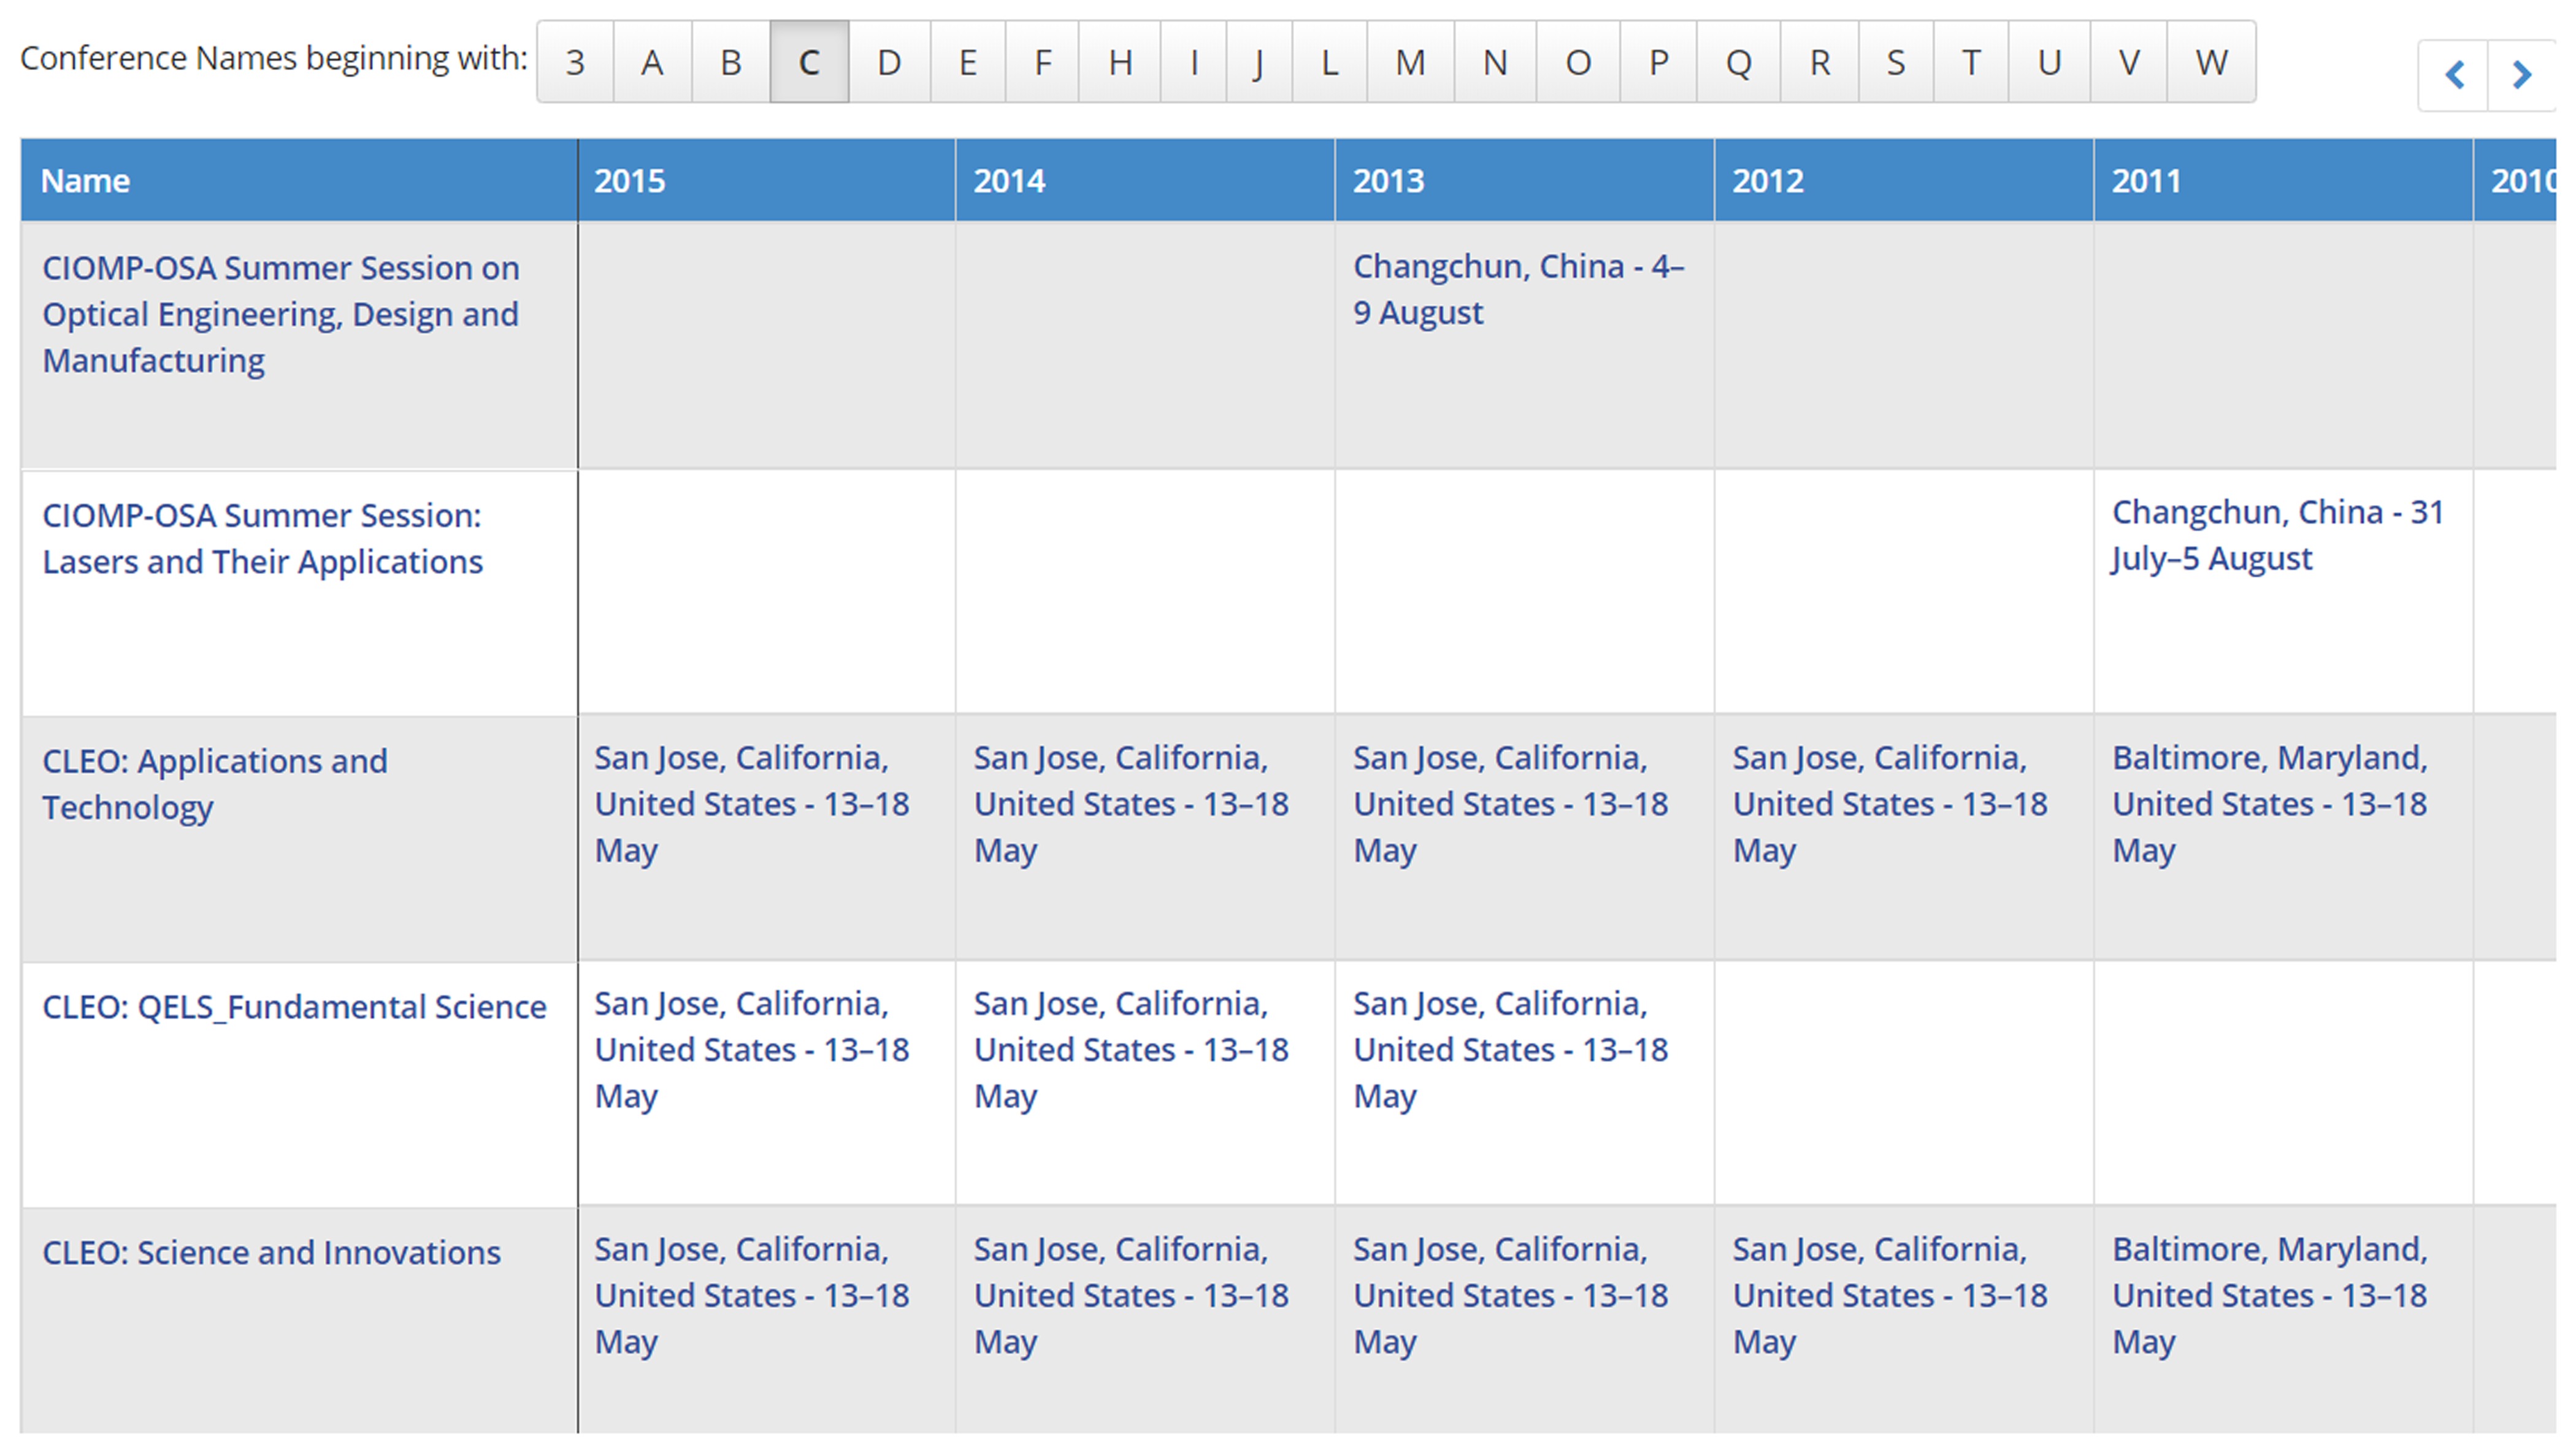Open CLEO: Applications and Technology 2013 San Jose entry
Viewport: 2576px width, 1453px height.
pyautogui.click(x=1510, y=804)
